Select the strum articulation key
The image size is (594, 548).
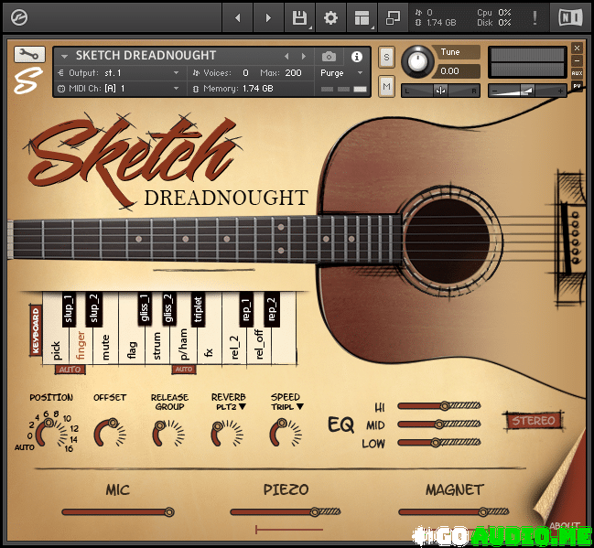click(x=157, y=346)
